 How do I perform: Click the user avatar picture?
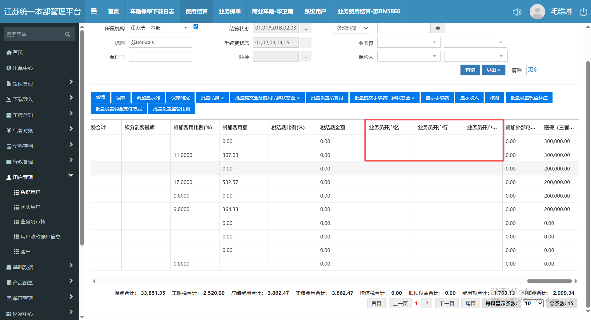537,12
